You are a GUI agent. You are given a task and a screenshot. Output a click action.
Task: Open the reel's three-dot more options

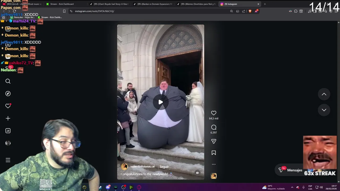pyautogui.click(x=214, y=164)
